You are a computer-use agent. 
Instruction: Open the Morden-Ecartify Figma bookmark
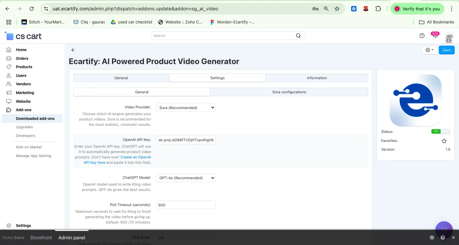click(x=232, y=22)
